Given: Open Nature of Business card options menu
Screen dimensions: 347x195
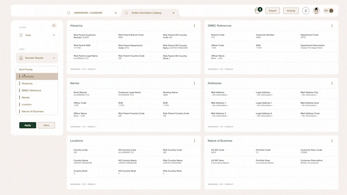Looking at the screenshot, I should click(332, 141).
